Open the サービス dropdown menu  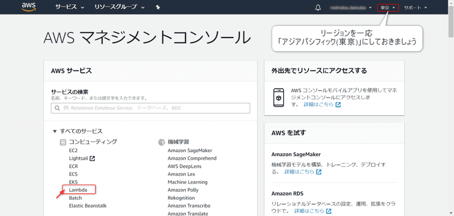pyautogui.click(x=70, y=8)
